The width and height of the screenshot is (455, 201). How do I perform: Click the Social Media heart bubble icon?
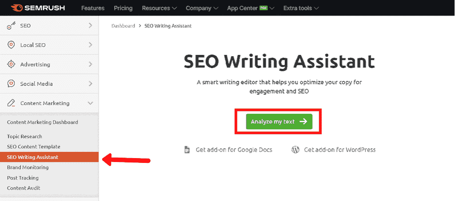pyautogui.click(x=11, y=84)
